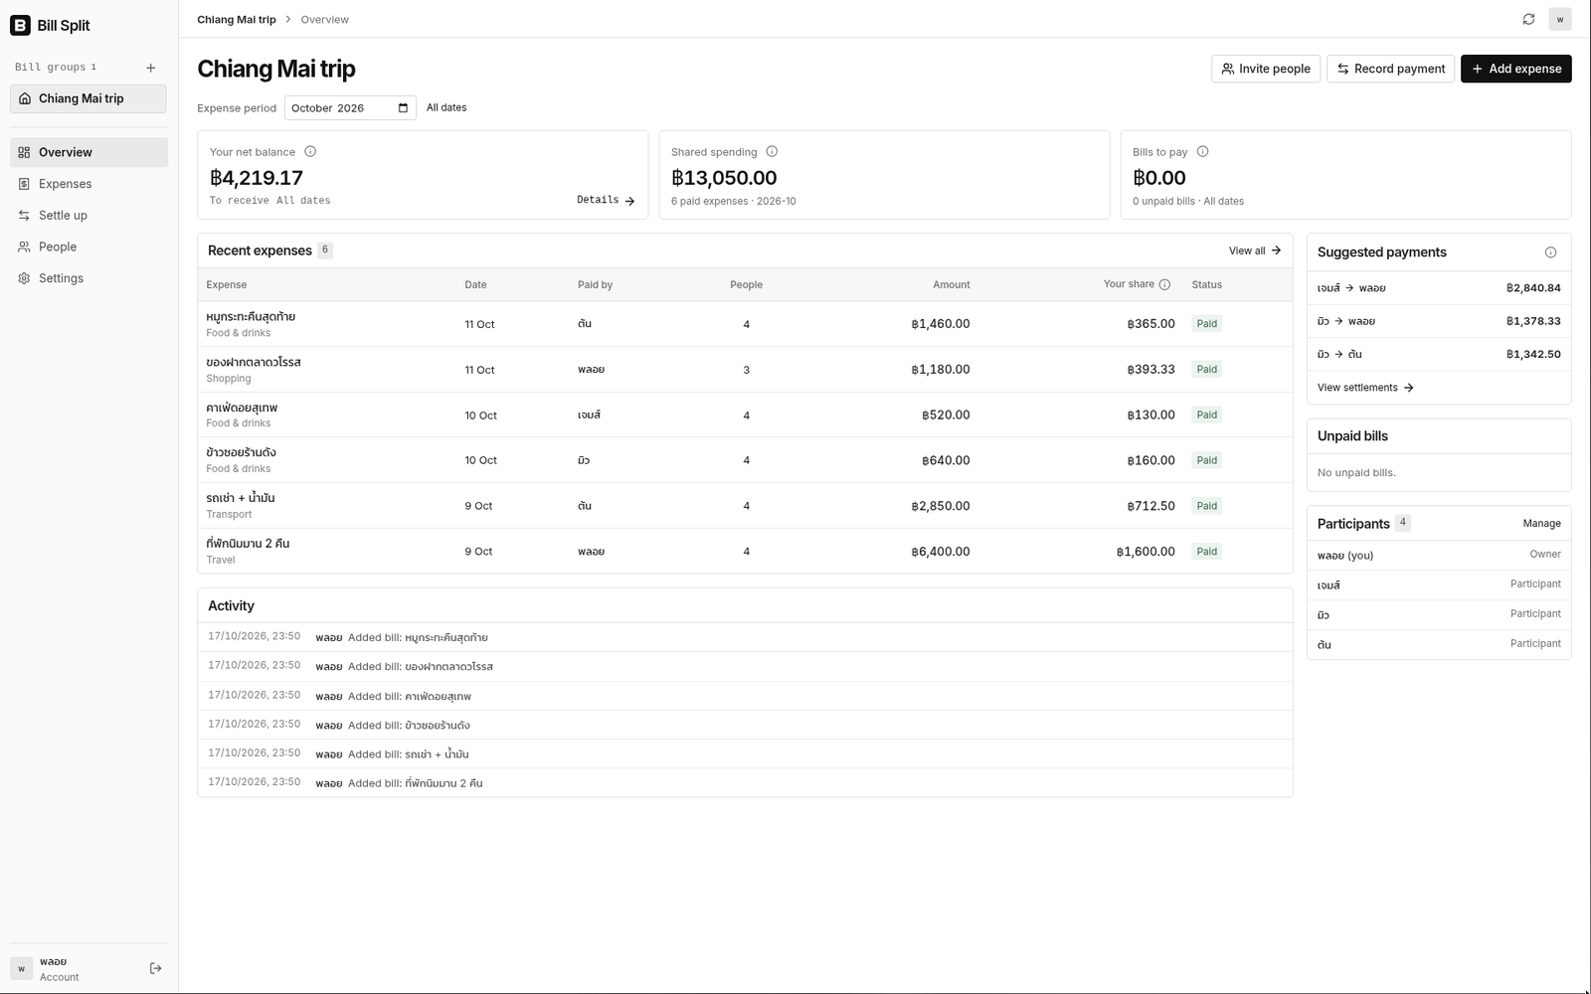The width and height of the screenshot is (1591, 994).
Task: Click the refresh icon in top bar
Action: pos(1528,19)
